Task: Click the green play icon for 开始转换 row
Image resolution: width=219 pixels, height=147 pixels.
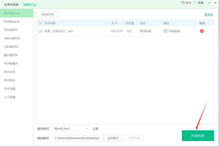Action: tap(166, 31)
